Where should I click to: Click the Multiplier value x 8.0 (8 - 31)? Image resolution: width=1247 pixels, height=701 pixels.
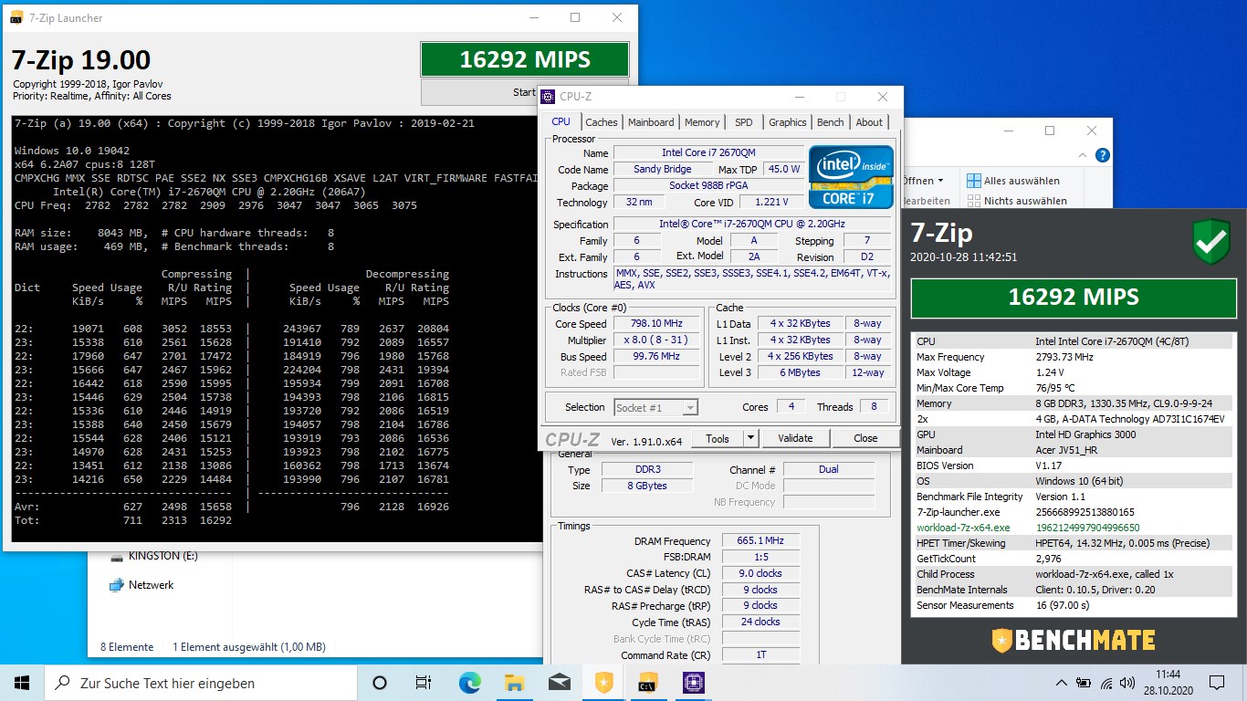click(x=655, y=340)
